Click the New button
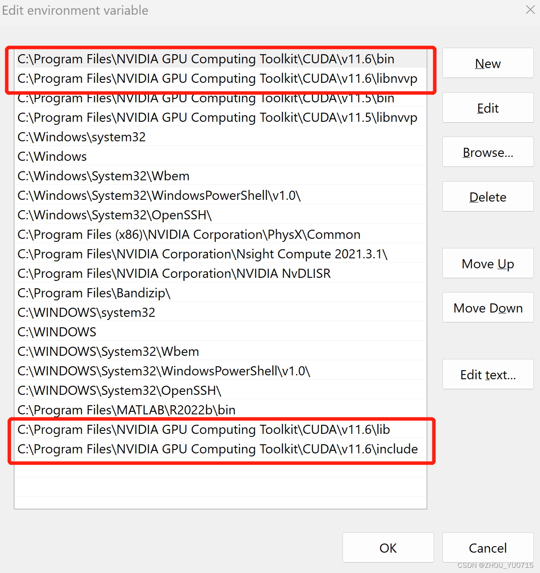The width and height of the screenshot is (540, 573). pyautogui.click(x=487, y=63)
